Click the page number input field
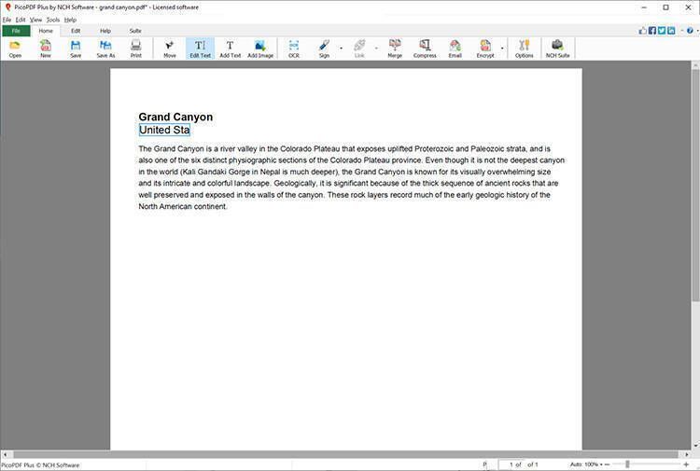Screen dimensions: 700x471 click(x=511, y=464)
